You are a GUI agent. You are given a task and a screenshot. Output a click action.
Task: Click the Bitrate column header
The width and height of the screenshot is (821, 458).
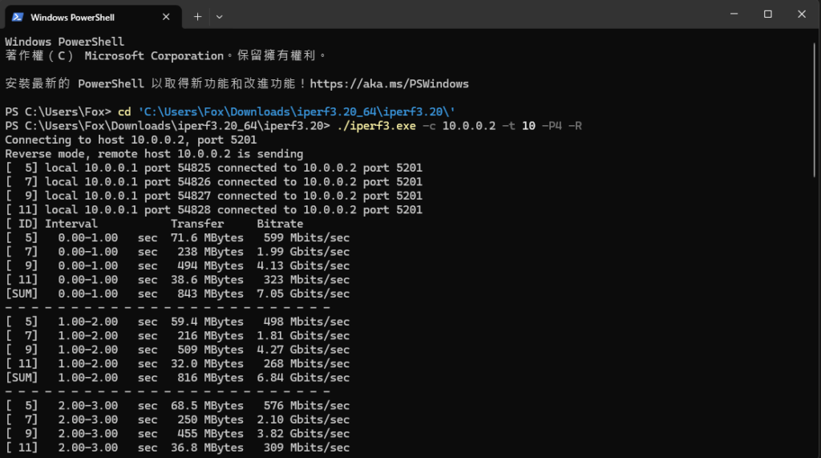[280, 224]
